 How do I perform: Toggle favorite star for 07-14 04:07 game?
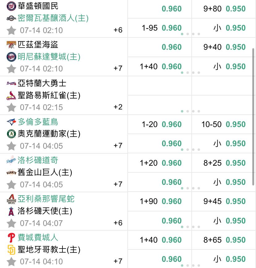tap(11, 223)
